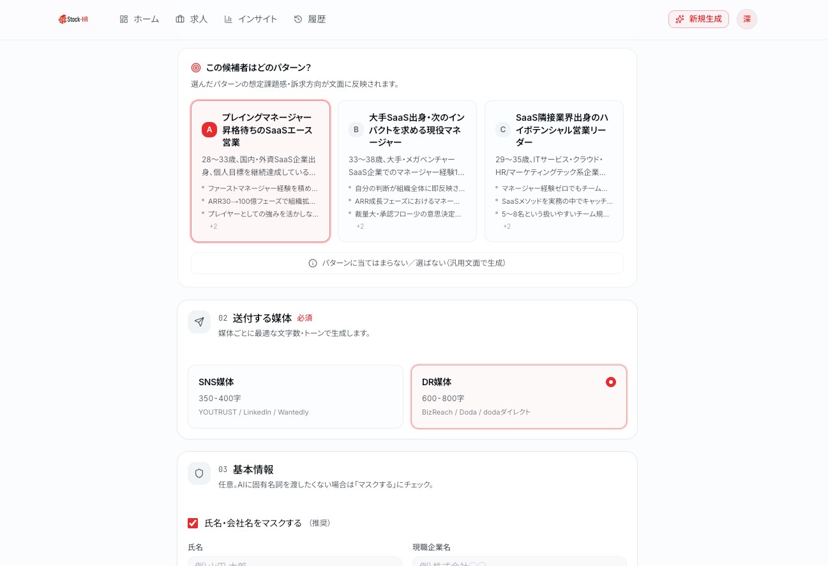Click the Stock-HR logo
The width and height of the screenshot is (828, 566).
click(73, 19)
